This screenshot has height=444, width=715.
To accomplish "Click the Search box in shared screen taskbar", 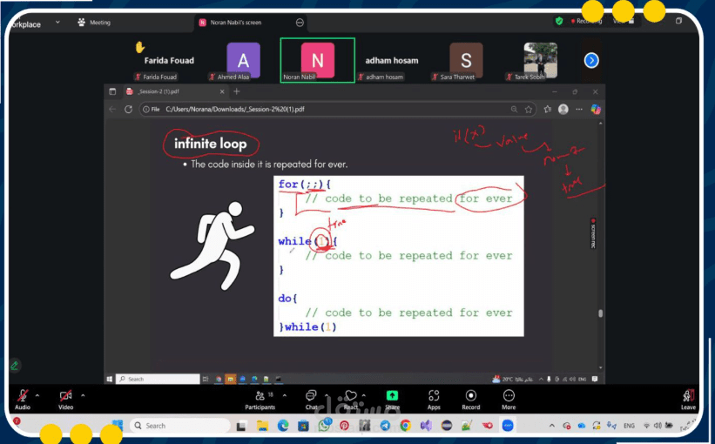I will (158, 379).
